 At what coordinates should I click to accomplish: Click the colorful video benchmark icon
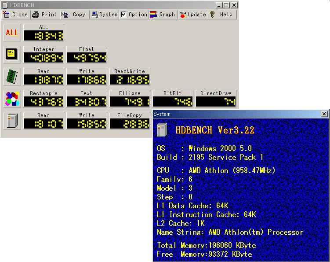tap(12, 99)
